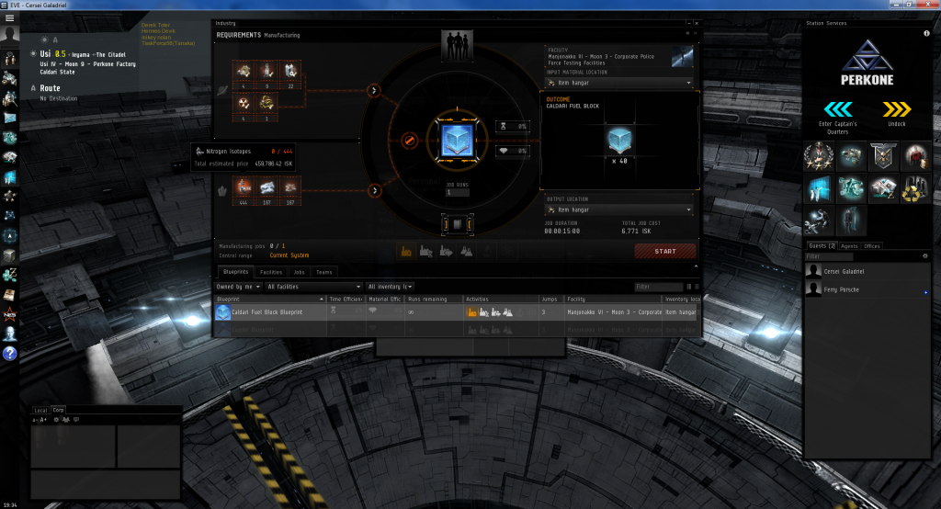Click the radioactive material icon with quantity 4
This screenshot has height=509, width=941.
click(x=243, y=103)
